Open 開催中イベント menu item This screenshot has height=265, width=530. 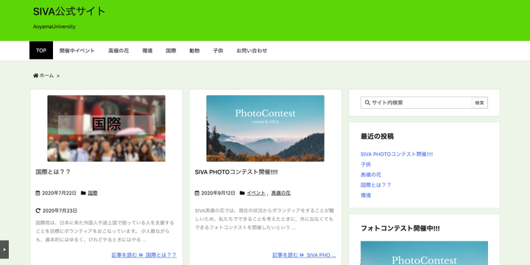77,51
